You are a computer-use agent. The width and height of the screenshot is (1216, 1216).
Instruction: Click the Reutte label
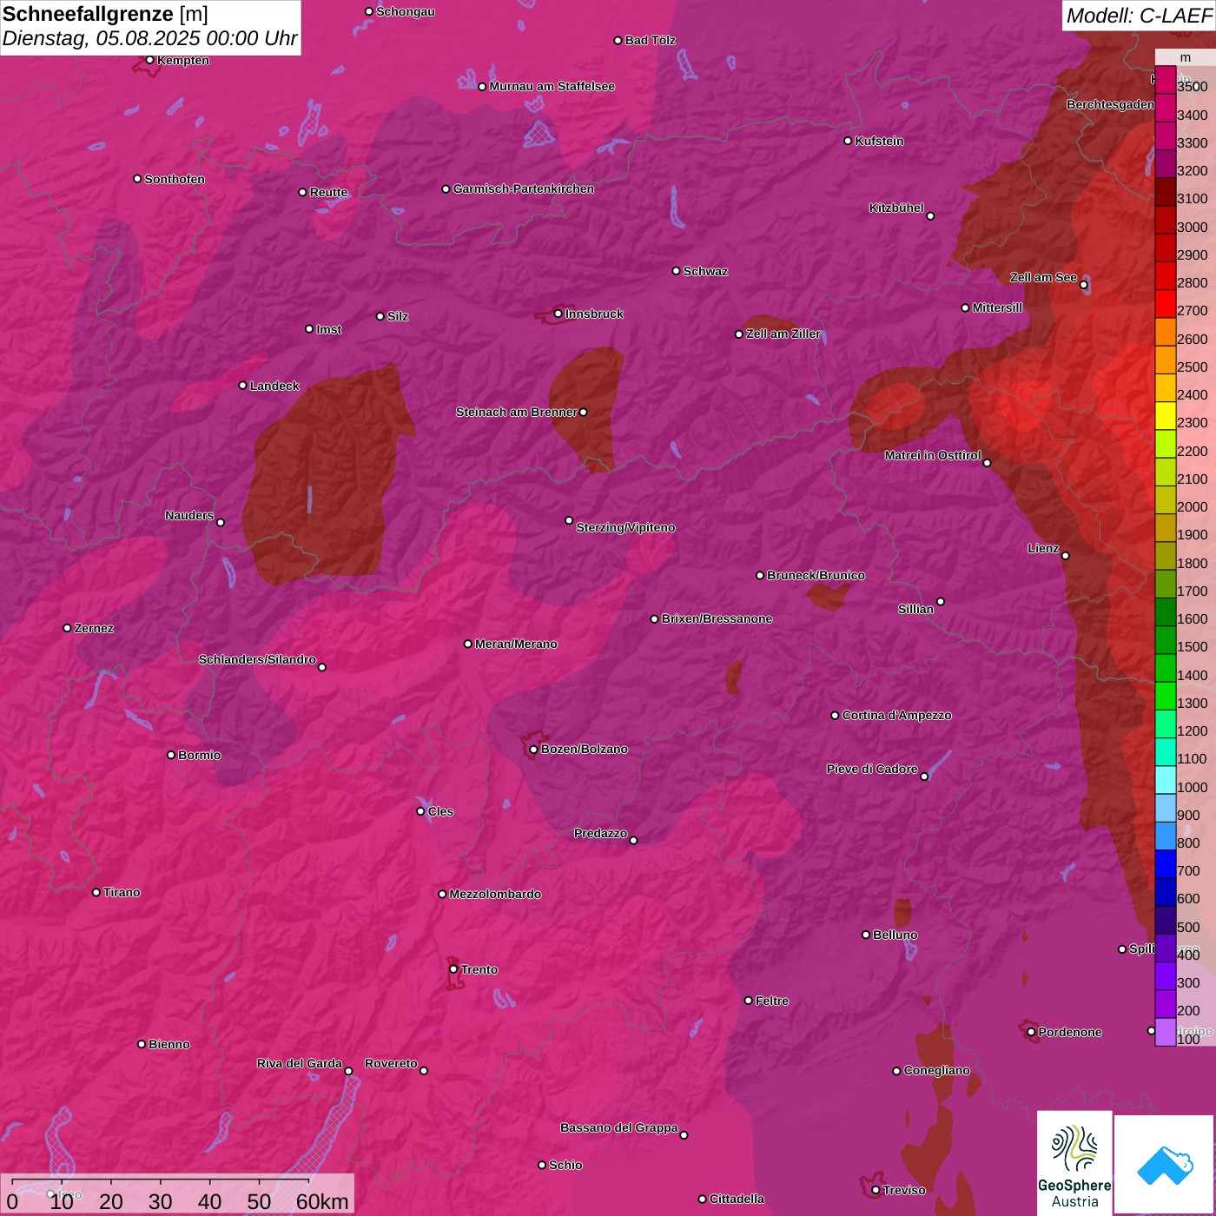[328, 192]
